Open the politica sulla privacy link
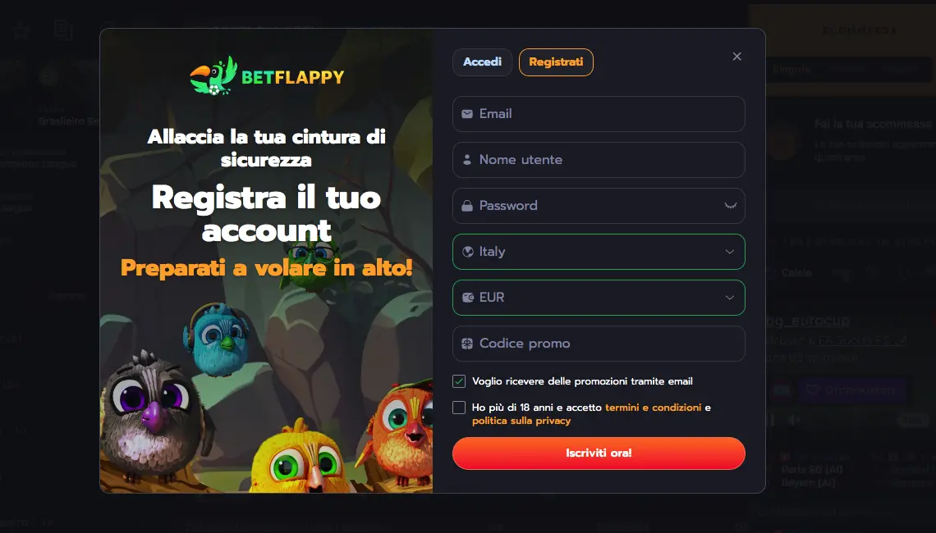The width and height of the screenshot is (936, 533). tap(521, 421)
